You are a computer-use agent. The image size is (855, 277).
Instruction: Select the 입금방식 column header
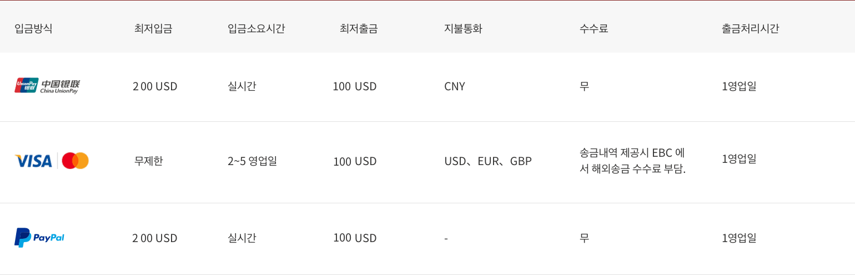click(33, 29)
